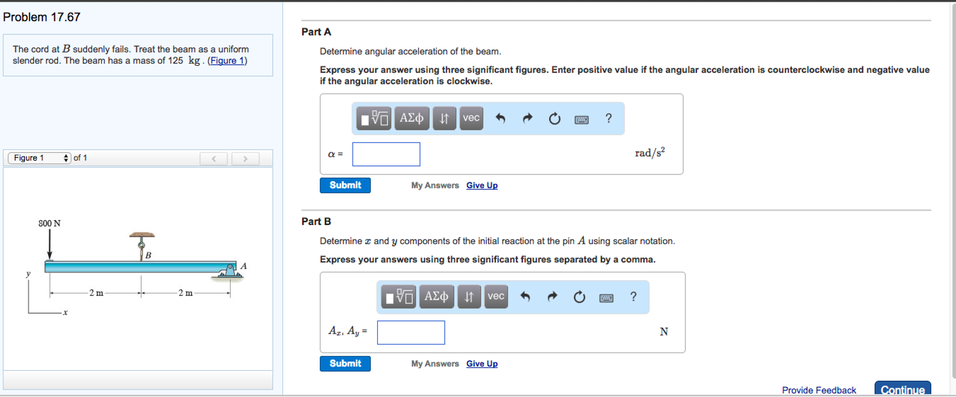
Task: Open the Figure 1 link in problem text
Action: coord(227,61)
